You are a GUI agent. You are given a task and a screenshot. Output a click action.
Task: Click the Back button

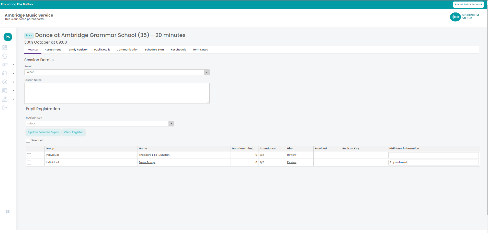tap(29, 35)
